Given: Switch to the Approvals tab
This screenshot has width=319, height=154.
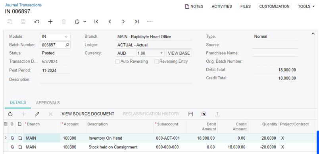Looking at the screenshot, I should [48, 103].
